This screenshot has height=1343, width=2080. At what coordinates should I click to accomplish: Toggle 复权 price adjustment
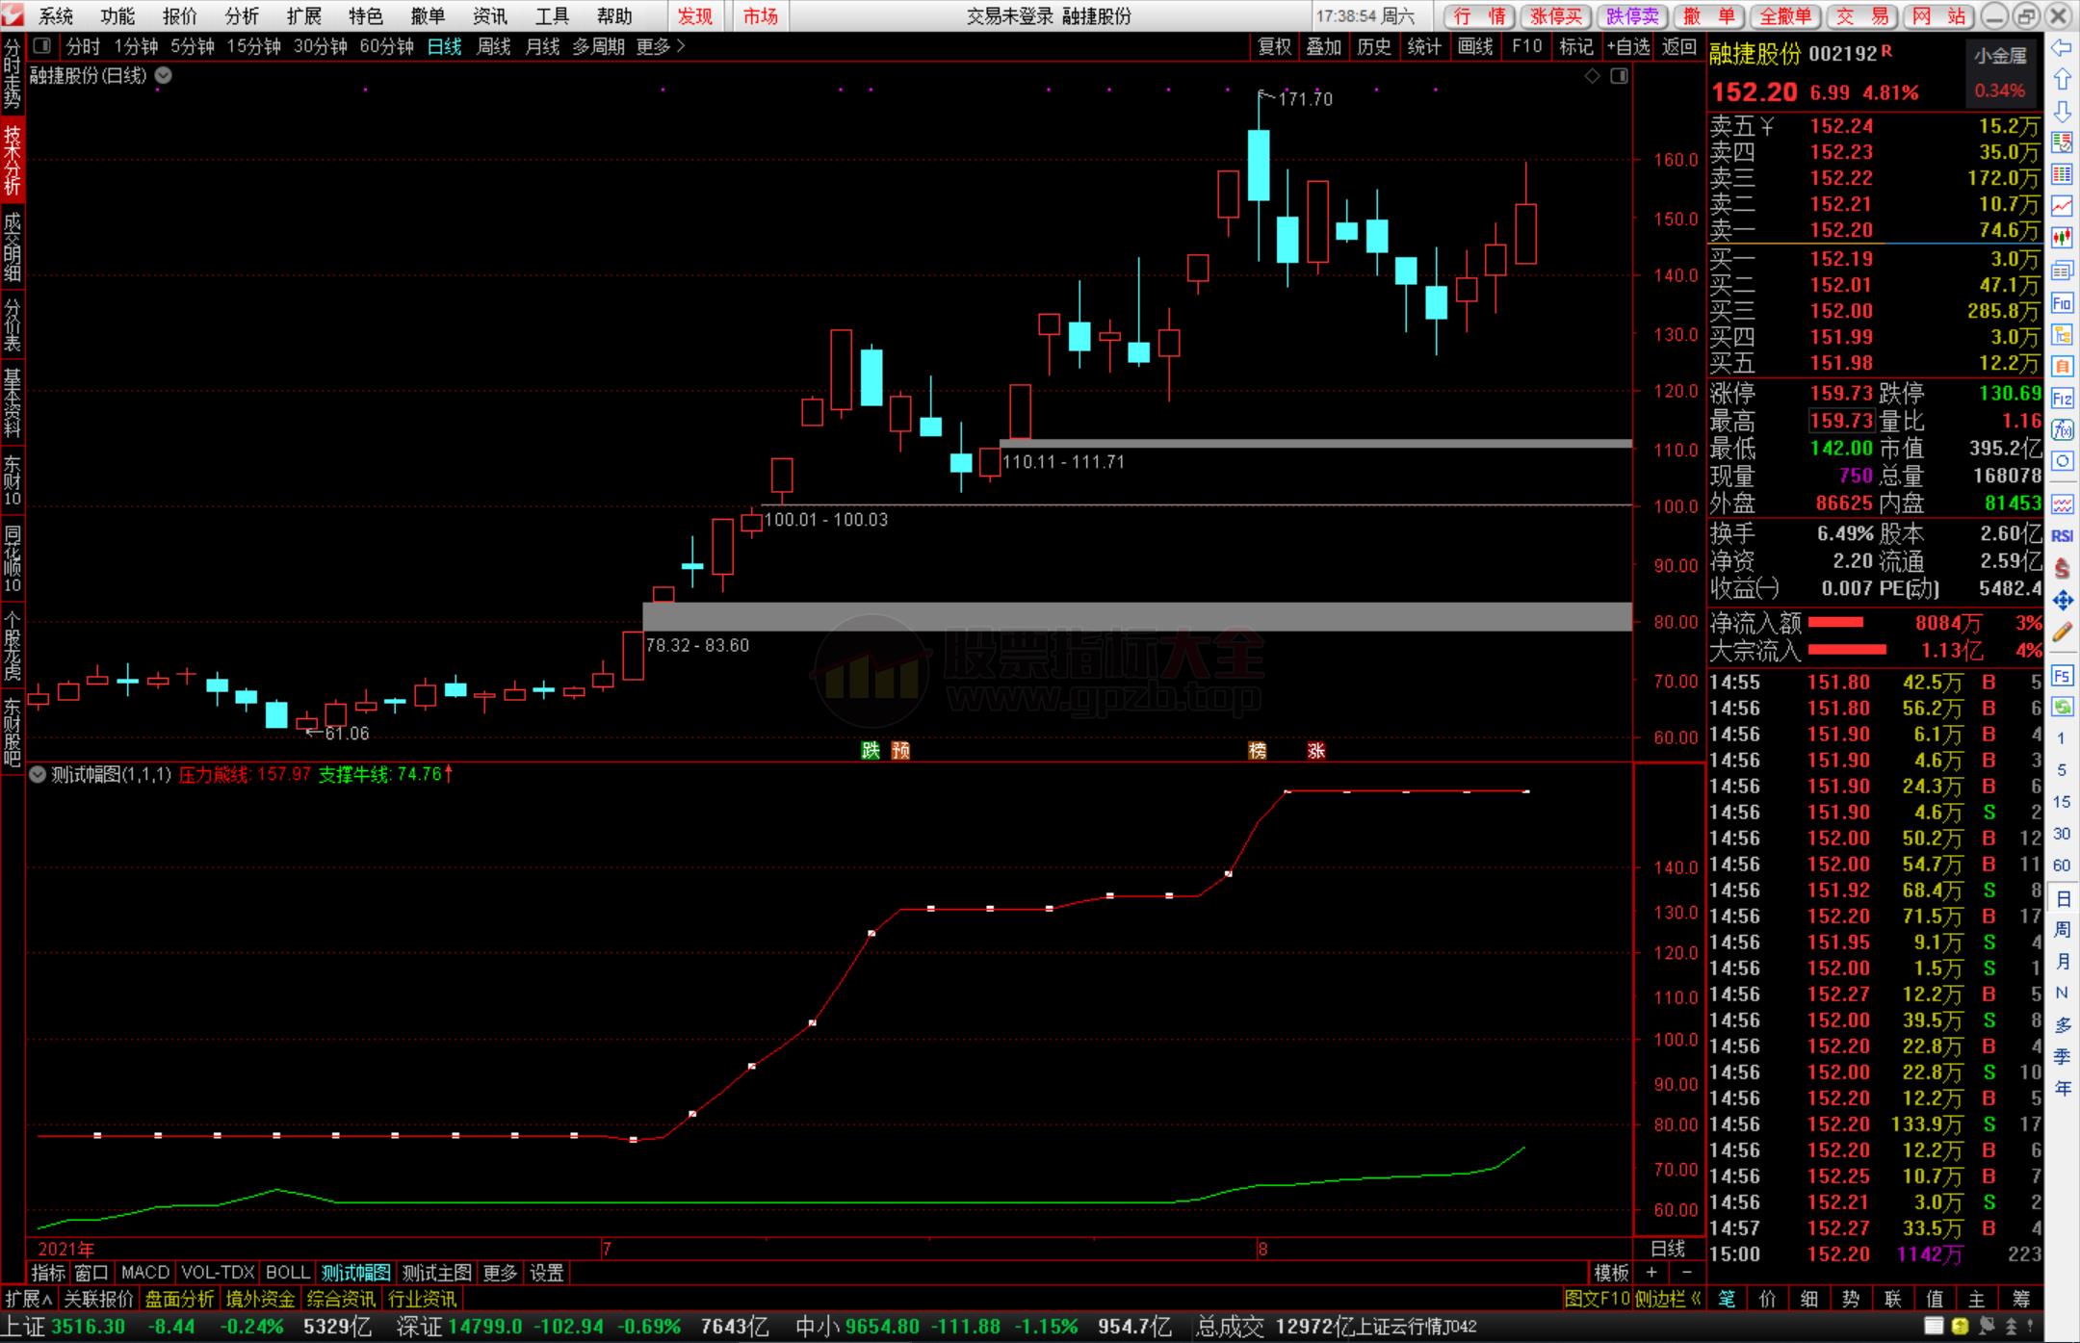point(1274,46)
